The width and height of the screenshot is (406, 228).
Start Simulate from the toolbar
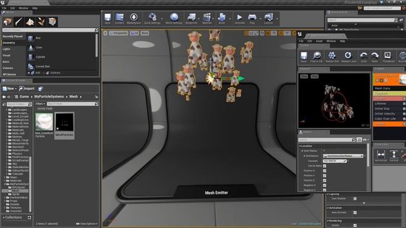[x=240, y=18]
